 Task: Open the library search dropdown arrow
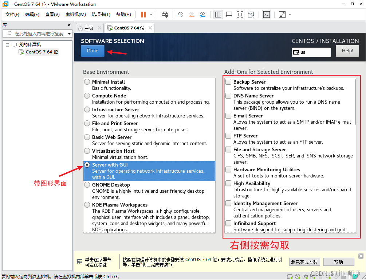tap(69, 33)
